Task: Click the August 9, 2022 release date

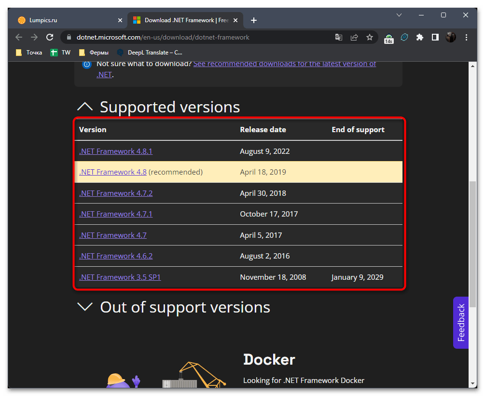Action: 265,151
